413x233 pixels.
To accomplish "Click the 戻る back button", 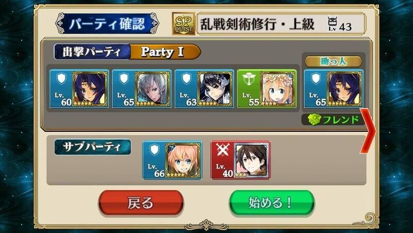I will point(141,203).
